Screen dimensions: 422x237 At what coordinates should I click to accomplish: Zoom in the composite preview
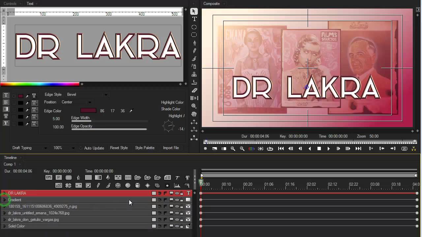233,149
